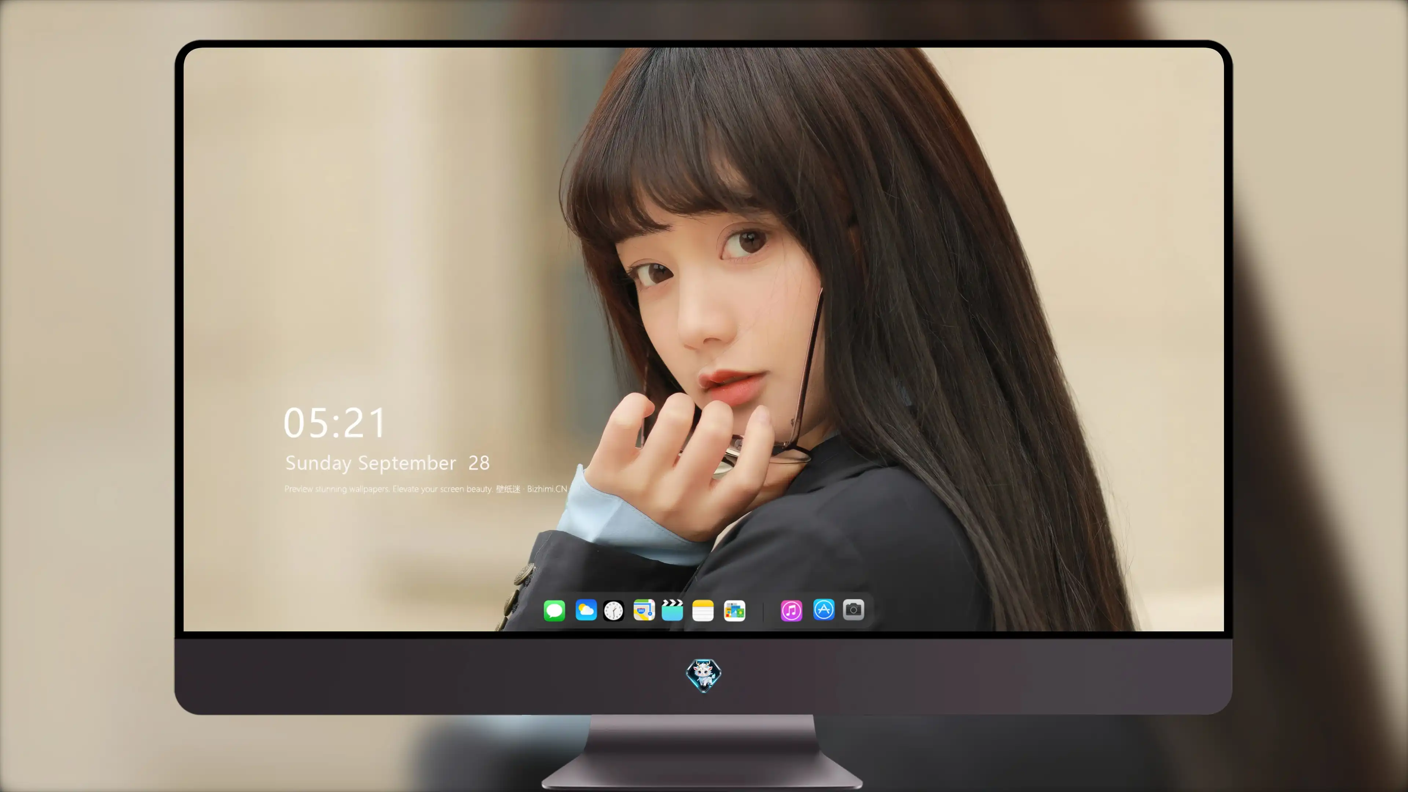Open the Maps app in dock
The image size is (1408, 792).
tap(644, 610)
